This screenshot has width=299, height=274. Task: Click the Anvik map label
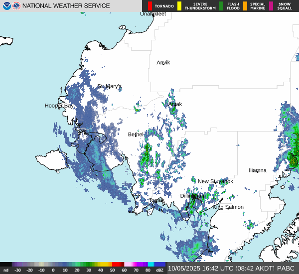pos(163,63)
